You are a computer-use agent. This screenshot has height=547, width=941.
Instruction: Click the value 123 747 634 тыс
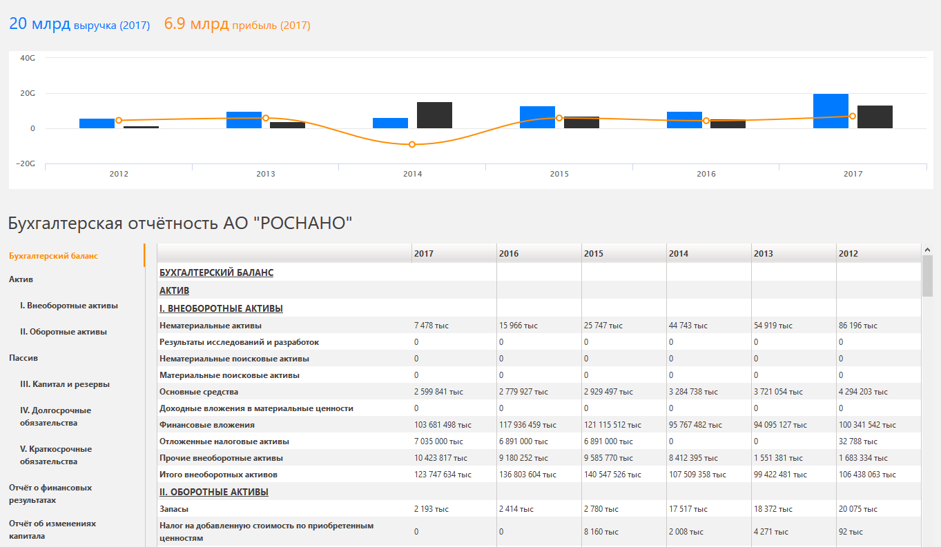tap(443, 475)
